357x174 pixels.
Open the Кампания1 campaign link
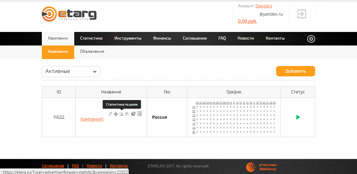pos(92,119)
